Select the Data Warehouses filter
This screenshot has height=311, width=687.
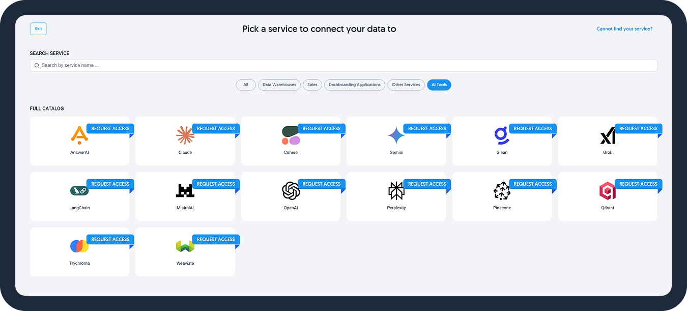279,85
